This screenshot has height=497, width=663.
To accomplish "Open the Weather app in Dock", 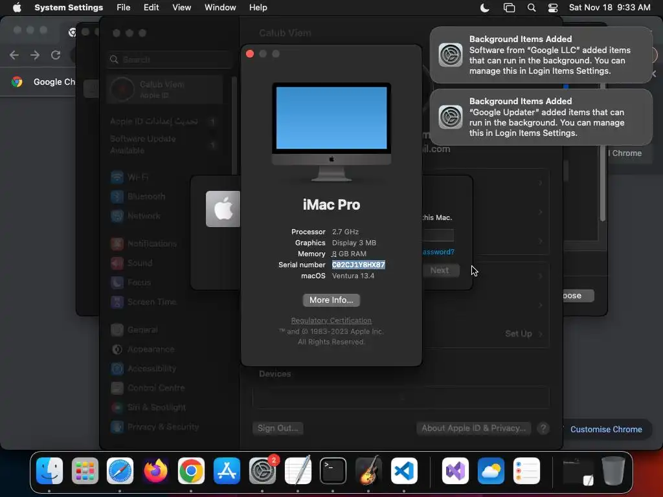I will pyautogui.click(x=491, y=470).
